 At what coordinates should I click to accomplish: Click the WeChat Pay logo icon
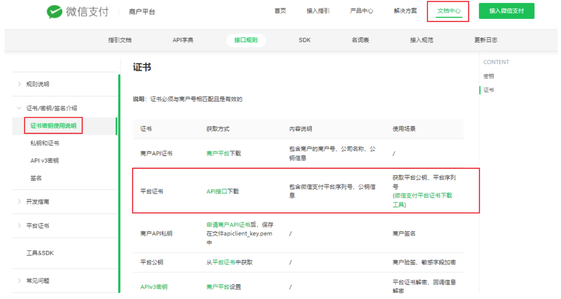coord(54,12)
